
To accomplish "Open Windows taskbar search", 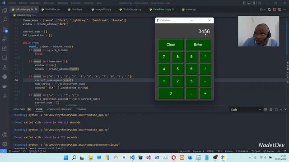I will [x=74, y=157].
